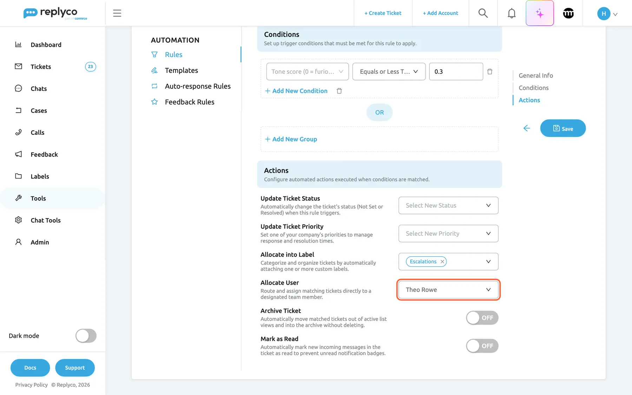Screen dimensions: 632x395
Task: Expand Select New Status dropdown
Action: [448, 205]
